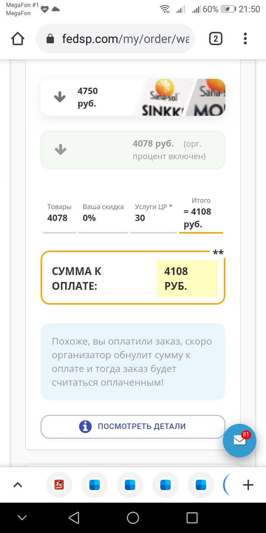Click the ПОСМОТРЕТЬ ДЕТАЛИ button
This screenshot has width=266, height=533.
tap(133, 426)
